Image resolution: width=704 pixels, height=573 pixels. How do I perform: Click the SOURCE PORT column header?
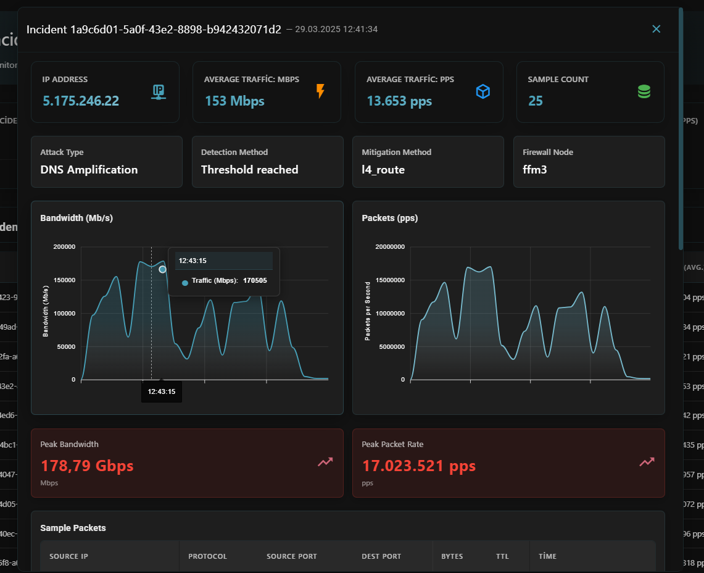[x=292, y=556]
